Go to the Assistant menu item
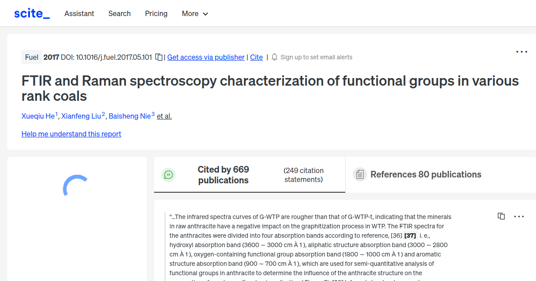This screenshot has height=281, width=536. click(x=79, y=14)
